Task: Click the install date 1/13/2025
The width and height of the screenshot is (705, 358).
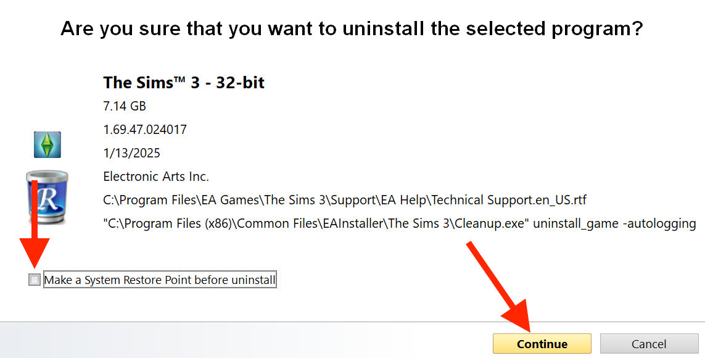Action: 131,153
